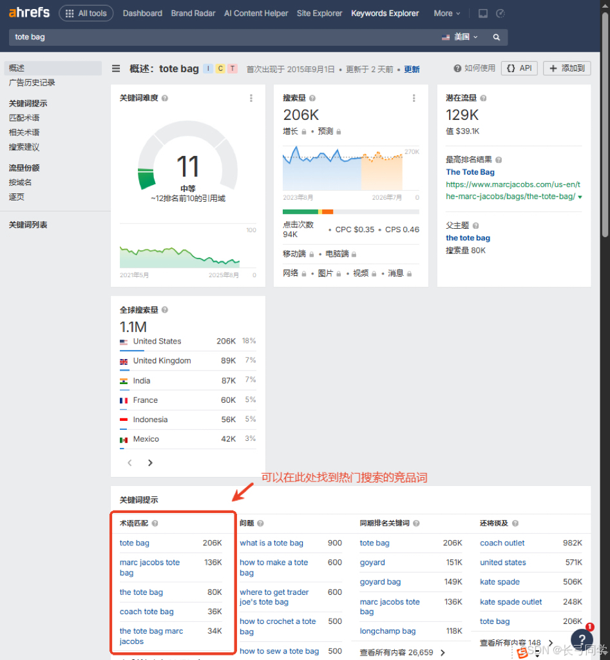Select Keywords Explorer tab

click(385, 14)
